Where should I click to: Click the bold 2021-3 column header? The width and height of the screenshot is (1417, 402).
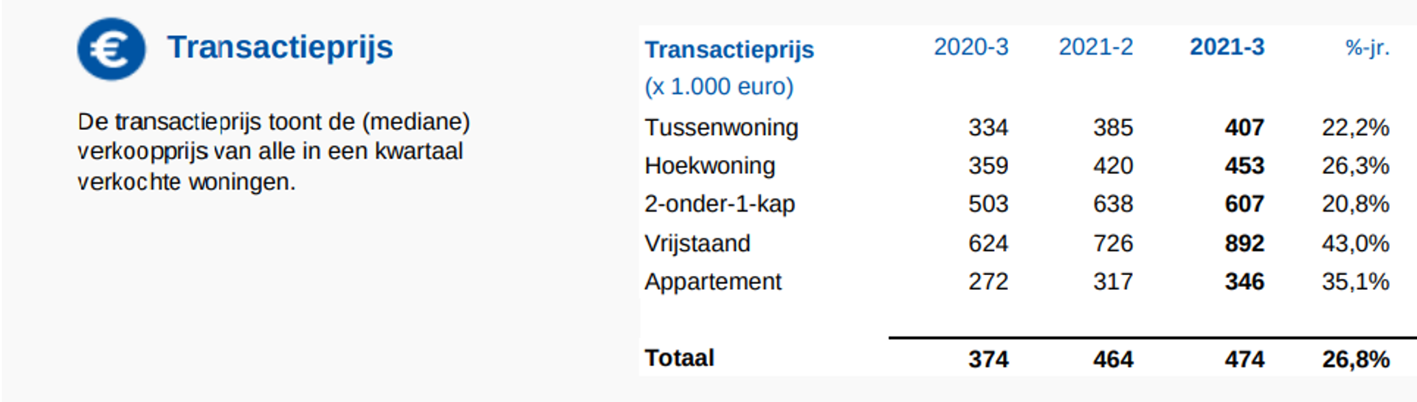pos(1227,47)
